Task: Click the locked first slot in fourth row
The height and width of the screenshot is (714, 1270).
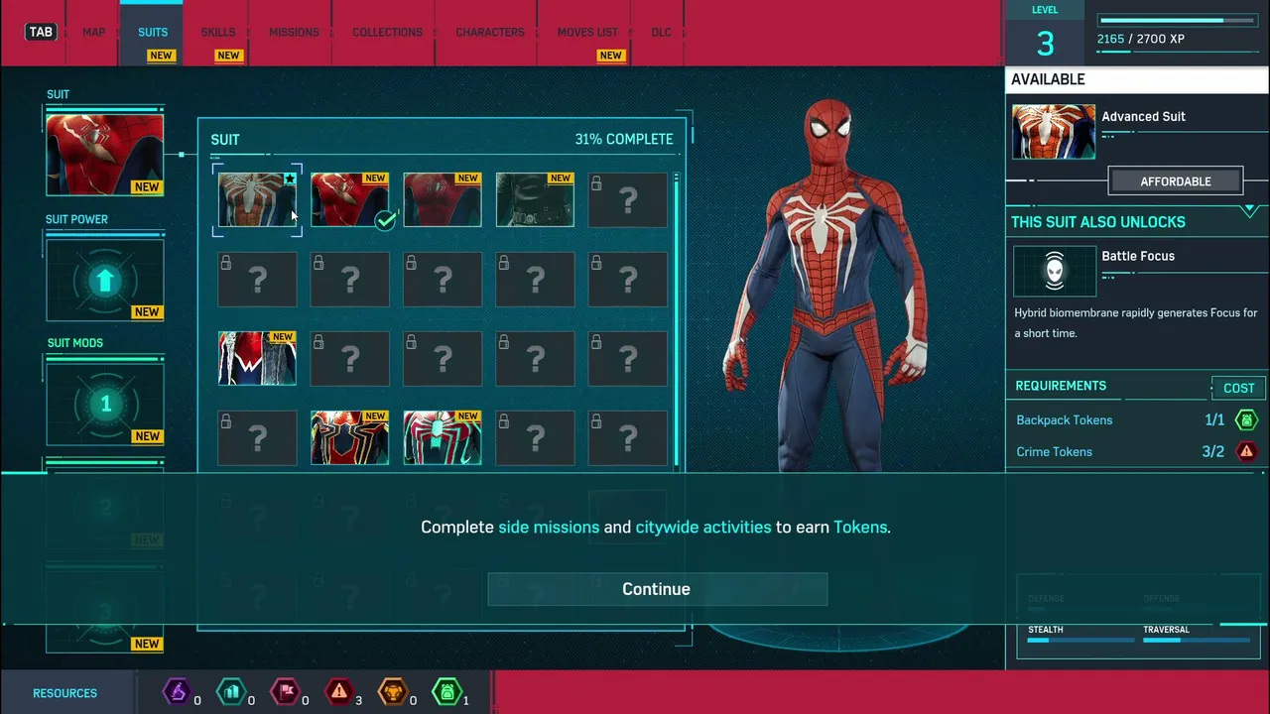Action: [257, 437]
